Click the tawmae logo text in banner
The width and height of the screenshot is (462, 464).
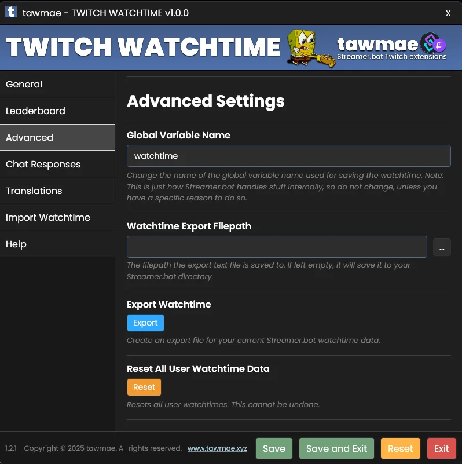377,44
